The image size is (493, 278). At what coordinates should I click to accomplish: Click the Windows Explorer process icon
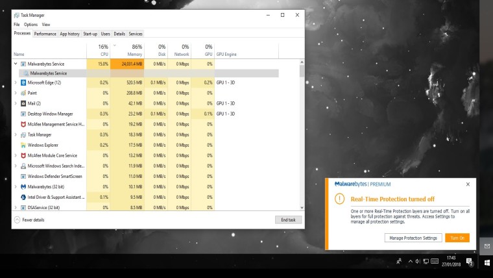(x=23, y=145)
